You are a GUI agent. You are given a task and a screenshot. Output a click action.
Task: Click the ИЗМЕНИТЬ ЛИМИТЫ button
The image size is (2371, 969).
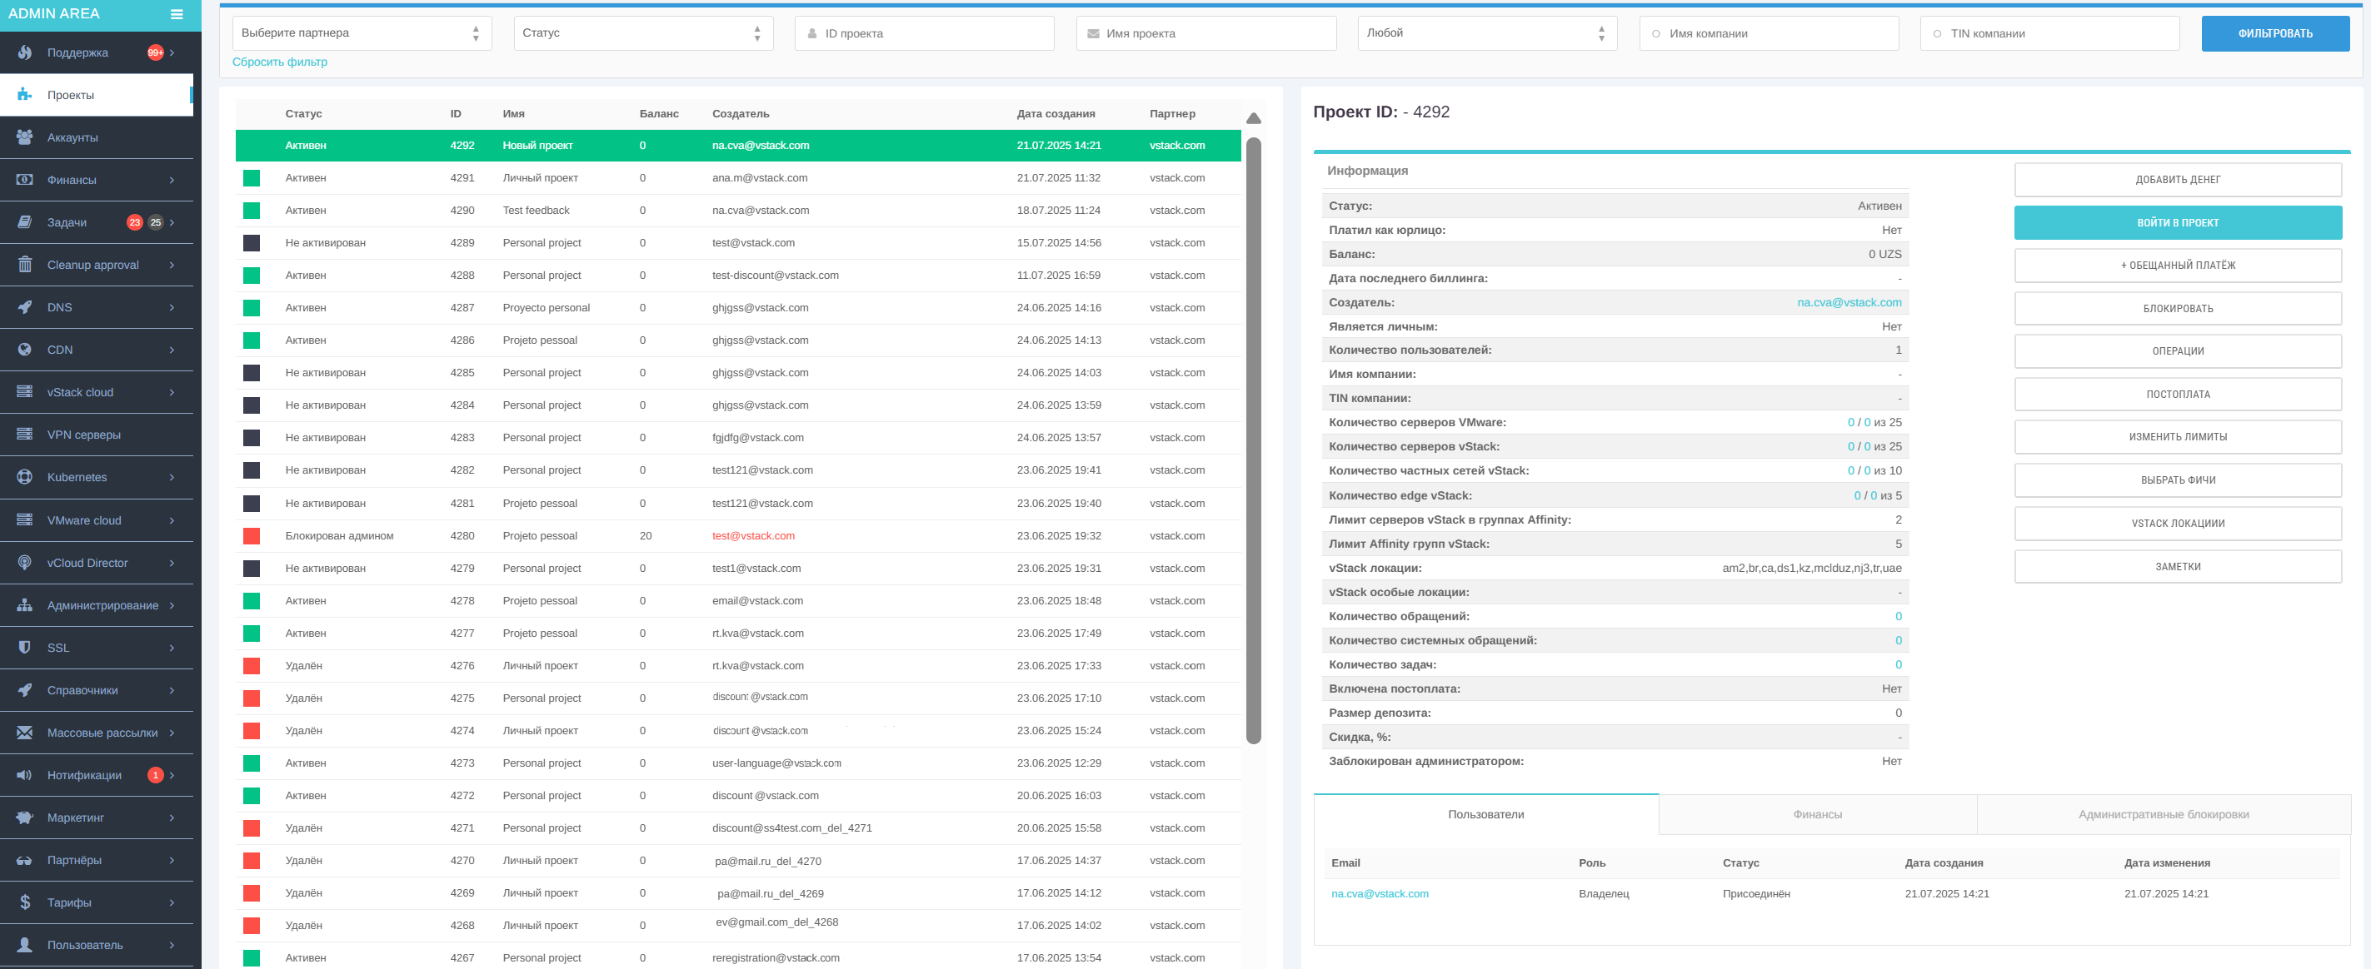2178,437
